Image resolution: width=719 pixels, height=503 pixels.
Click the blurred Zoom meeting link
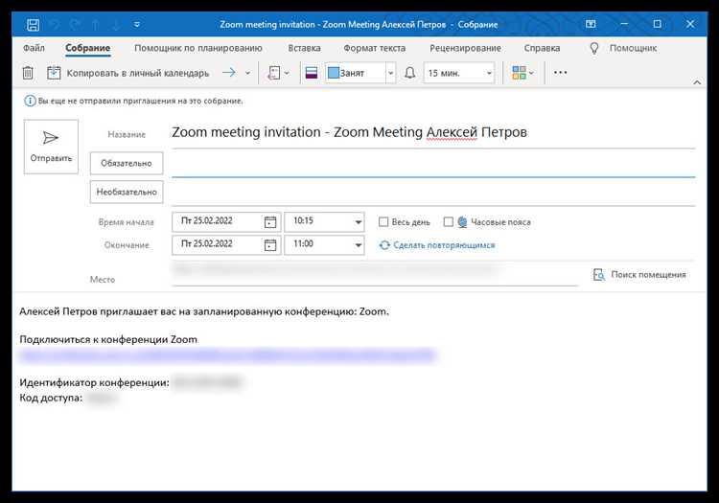tap(227, 355)
